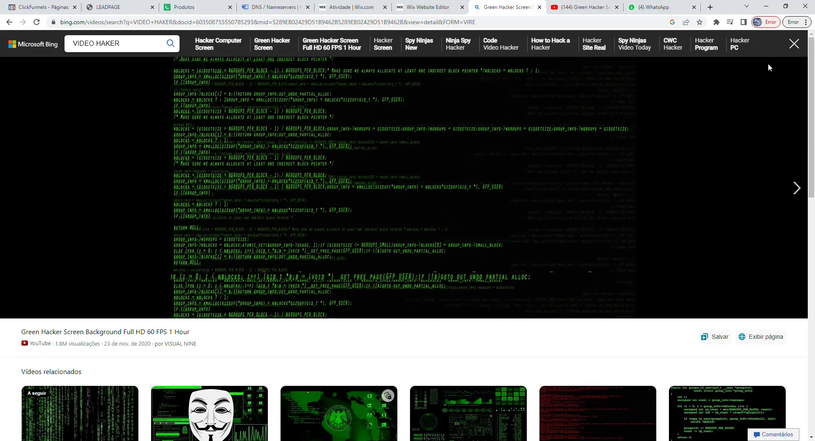Open the browser tab list chevron
815x441 pixels.
tap(746, 6)
